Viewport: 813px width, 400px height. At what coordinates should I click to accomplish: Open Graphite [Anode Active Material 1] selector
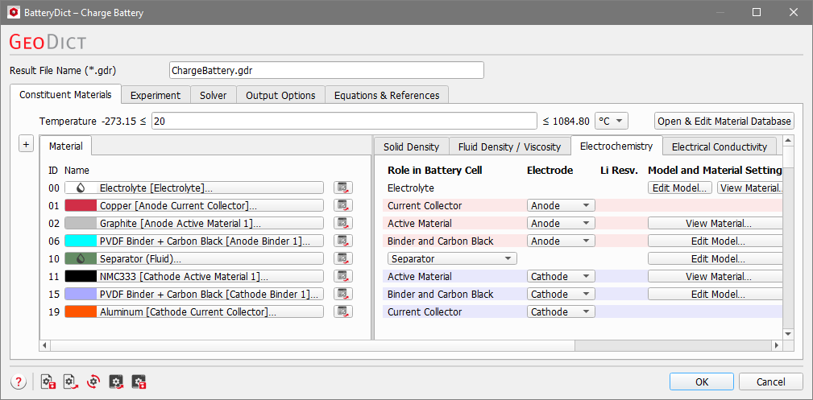point(194,223)
